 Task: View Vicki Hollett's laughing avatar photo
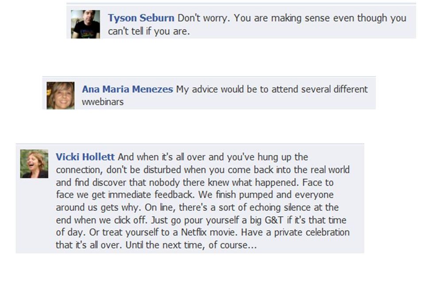tap(34, 164)
